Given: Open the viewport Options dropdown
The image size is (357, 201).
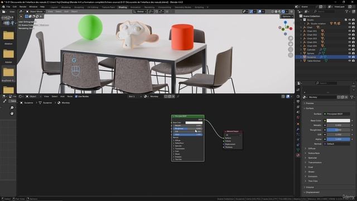Looking at the screenshot, I should pyautogui.click(x=287, y=16).
